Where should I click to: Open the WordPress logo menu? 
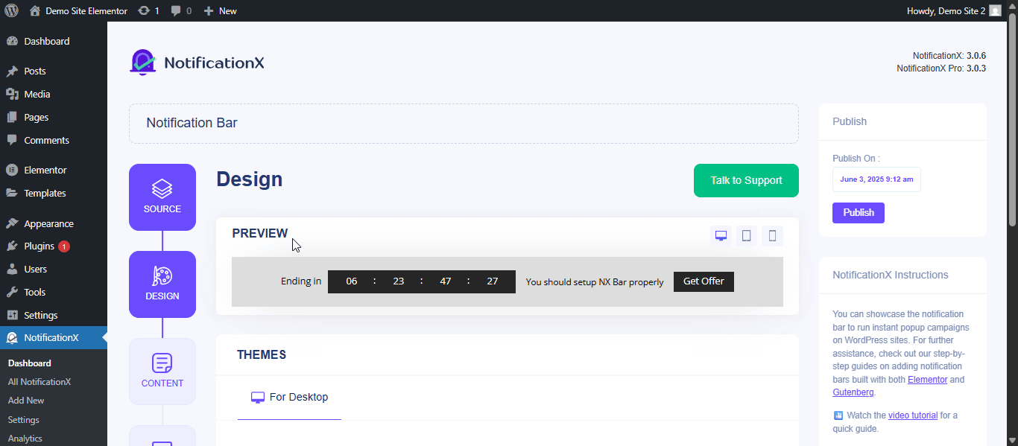tap(11, 10)
